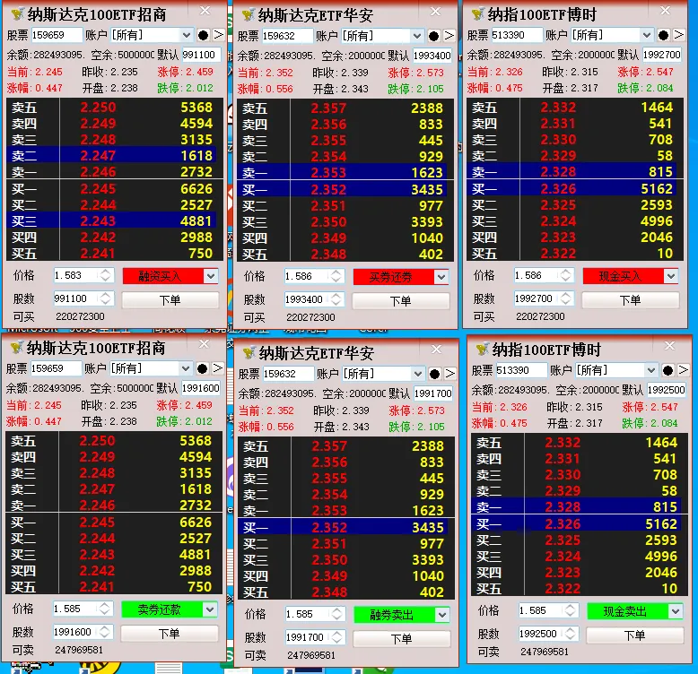Open the 融券卖出 order type dropdown

tap(442, 615)
